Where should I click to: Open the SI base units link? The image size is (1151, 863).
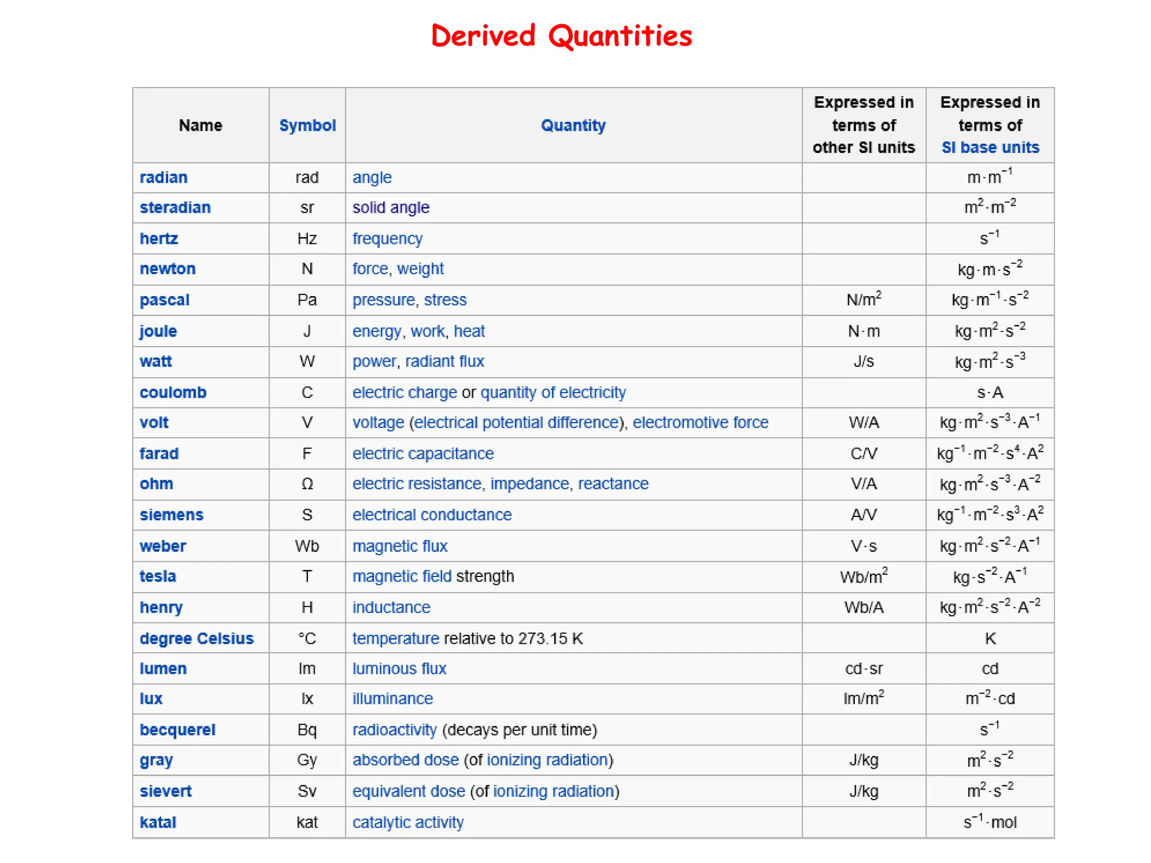pyautogui.click(x=990, y=148)
